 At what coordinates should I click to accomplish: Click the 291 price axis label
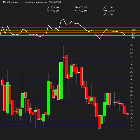(132, 68)
